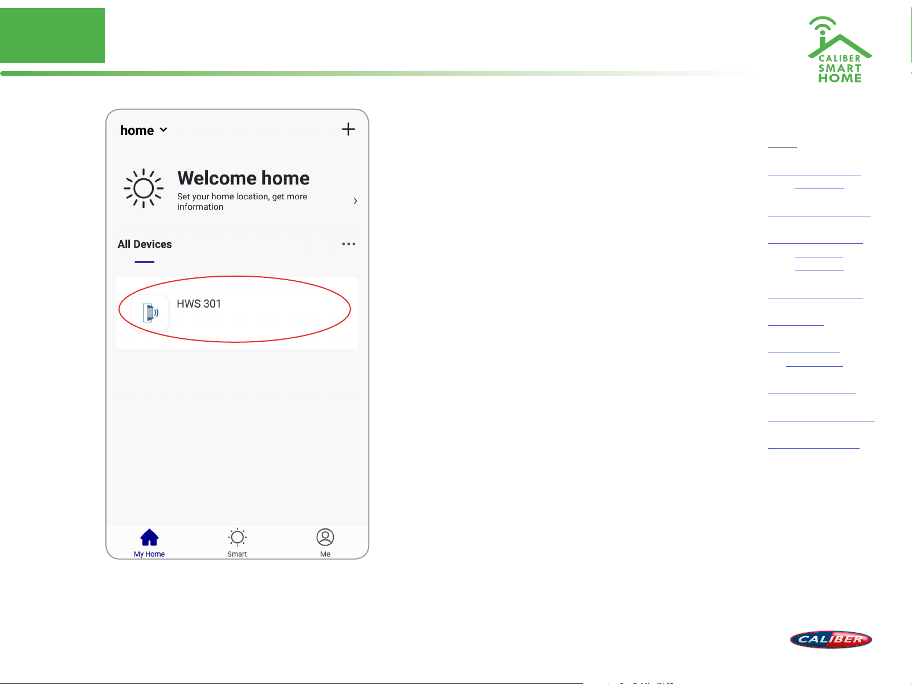912x684 pixels.
Task: Tap the plus icon to add device
Action: click(x=348, y=129)
